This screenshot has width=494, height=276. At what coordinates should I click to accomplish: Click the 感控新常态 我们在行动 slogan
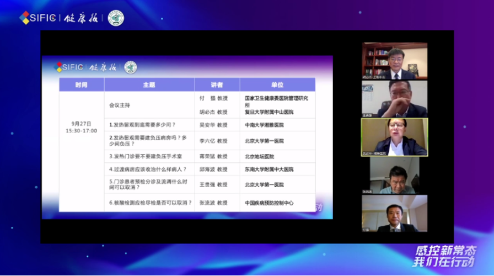[x=444, y=256]
